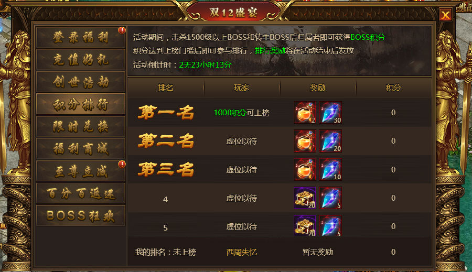Switch to the 充值好礼 tab
This screenshot has height=272, width=472.
pyautogui.click(x=81, y=60)
